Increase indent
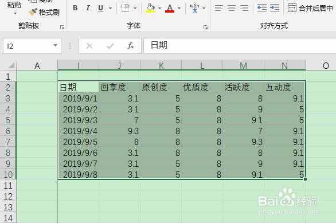Viewport: 336px width, 223px height. pyautogui.click(x=275, y=8)
